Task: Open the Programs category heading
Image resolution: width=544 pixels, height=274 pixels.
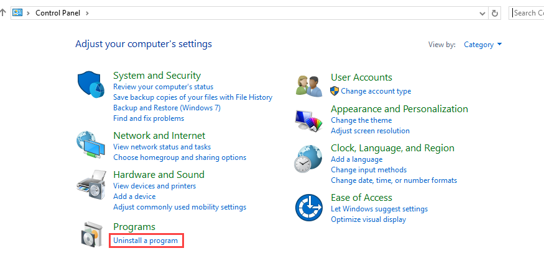Action: (x=134, y=227)
